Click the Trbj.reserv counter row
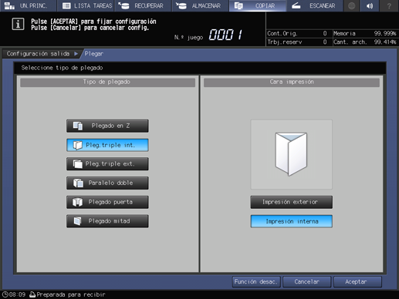Screen dimensions: 399x299 (297, 42)
